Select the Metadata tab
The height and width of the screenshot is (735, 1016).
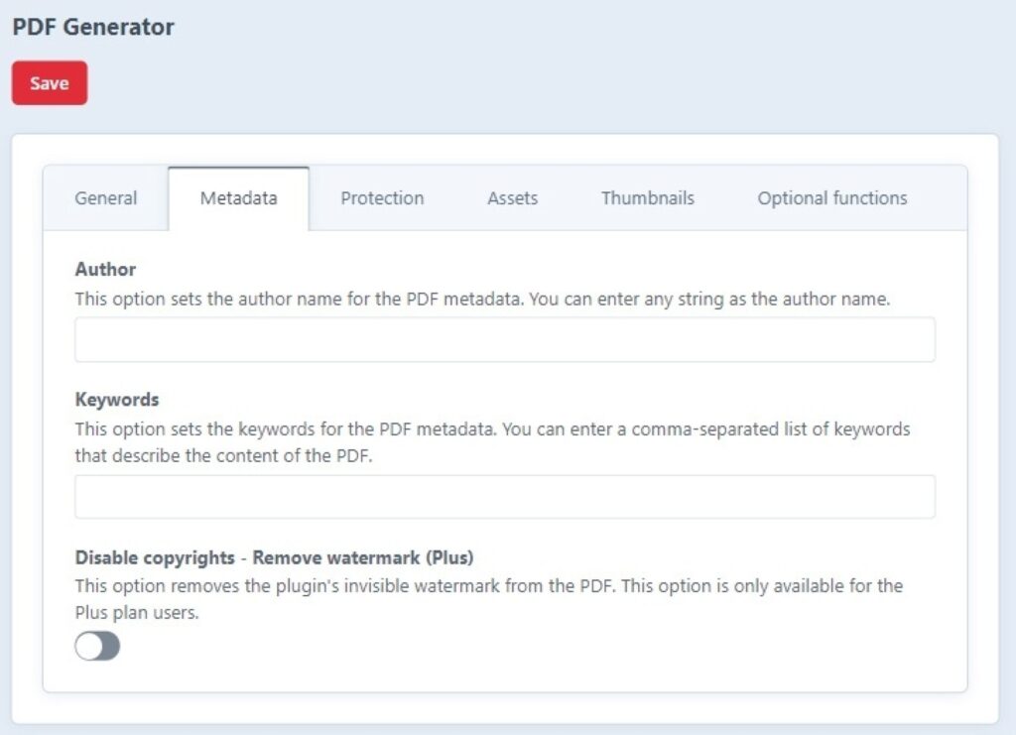point(238,195)
